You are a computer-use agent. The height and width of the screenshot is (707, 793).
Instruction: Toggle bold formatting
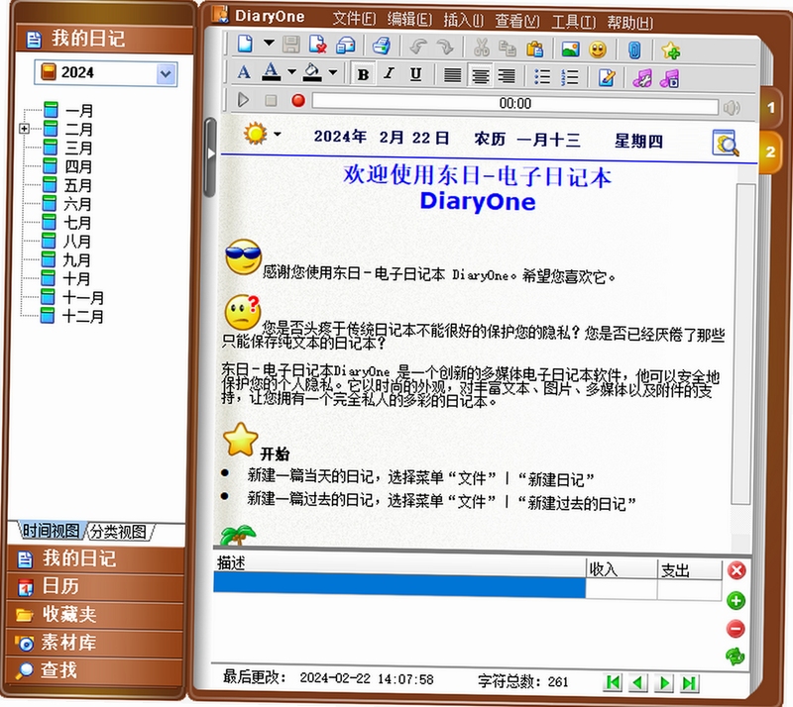tap(363, 74)
